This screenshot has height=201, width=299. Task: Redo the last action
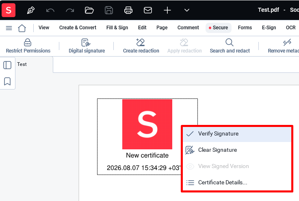pyautogui.click(x=70, y=10)
